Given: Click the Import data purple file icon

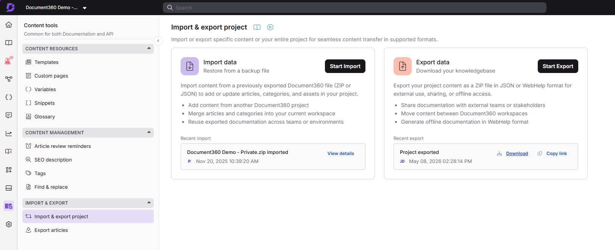Looking at the screenshot, I should pyautogui.click(x=190, y=66).
